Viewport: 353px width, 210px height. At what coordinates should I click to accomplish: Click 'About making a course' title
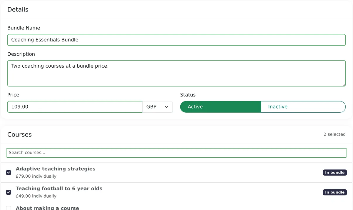click(x=47, y=208)
